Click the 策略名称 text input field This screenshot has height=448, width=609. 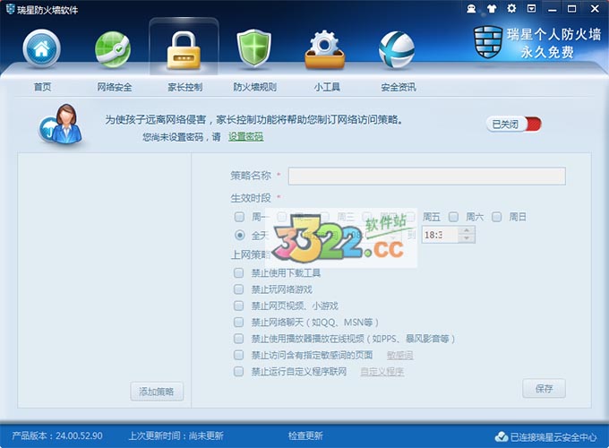427,176
